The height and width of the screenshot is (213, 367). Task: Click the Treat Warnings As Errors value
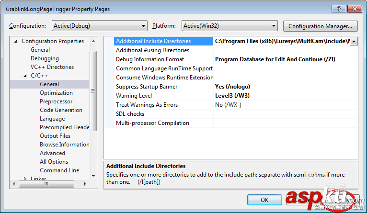point(228,105)
